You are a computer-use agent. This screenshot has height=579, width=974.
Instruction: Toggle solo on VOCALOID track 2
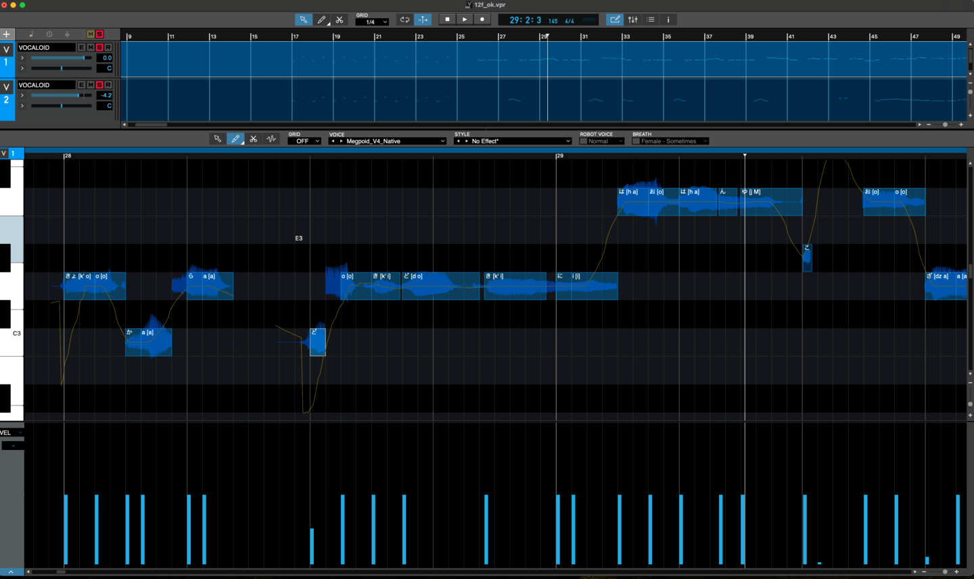point(99,85)
